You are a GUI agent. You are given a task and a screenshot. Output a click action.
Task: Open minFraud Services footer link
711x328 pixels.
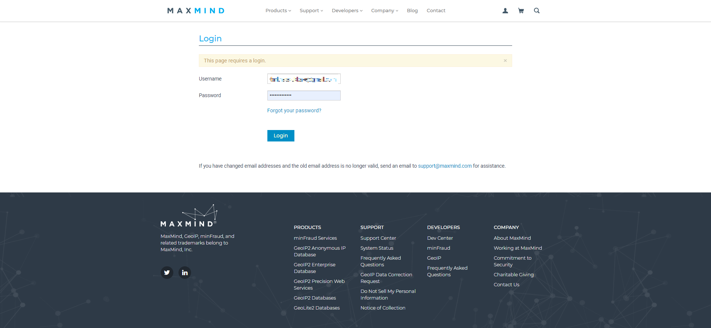[315, 238]
